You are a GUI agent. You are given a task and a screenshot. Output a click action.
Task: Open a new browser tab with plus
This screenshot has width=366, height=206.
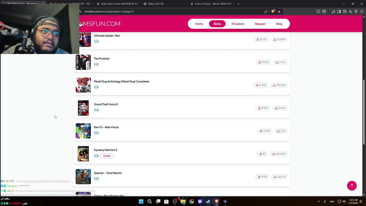click(x=238, y=4)
